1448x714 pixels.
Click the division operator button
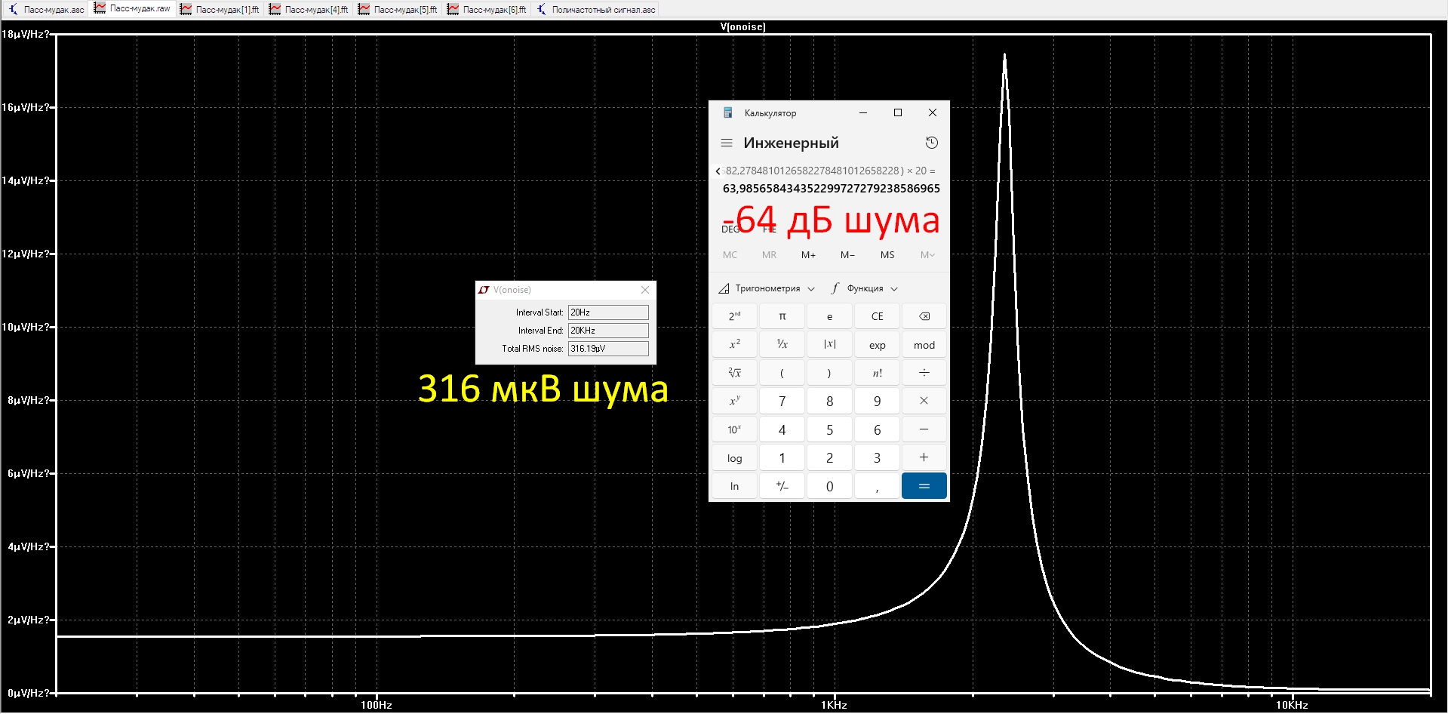(924, 373)
